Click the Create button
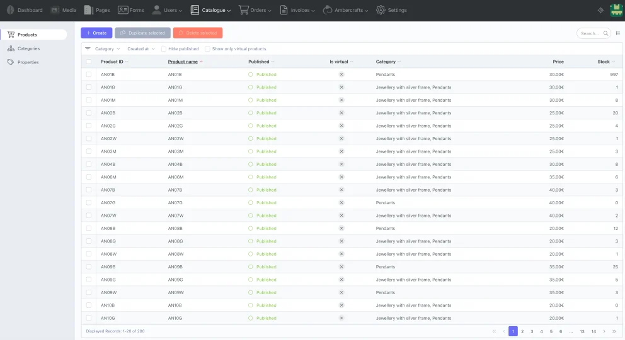Viewport: 625px width, 340px height. click(x=96, y=33)
